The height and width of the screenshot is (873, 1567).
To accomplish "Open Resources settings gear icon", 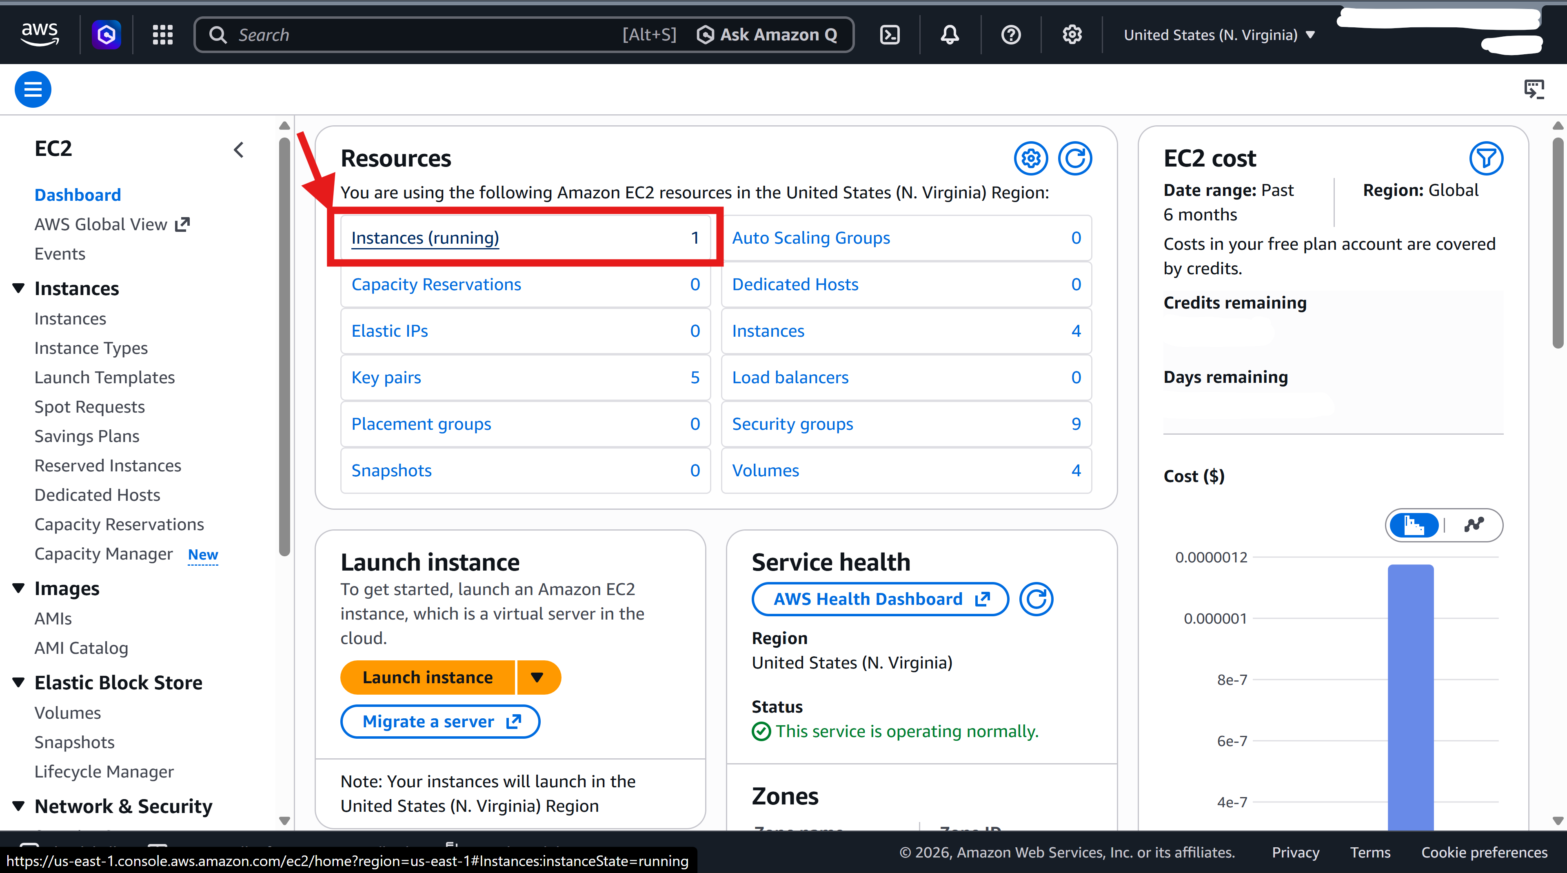I will point(1030,159).
